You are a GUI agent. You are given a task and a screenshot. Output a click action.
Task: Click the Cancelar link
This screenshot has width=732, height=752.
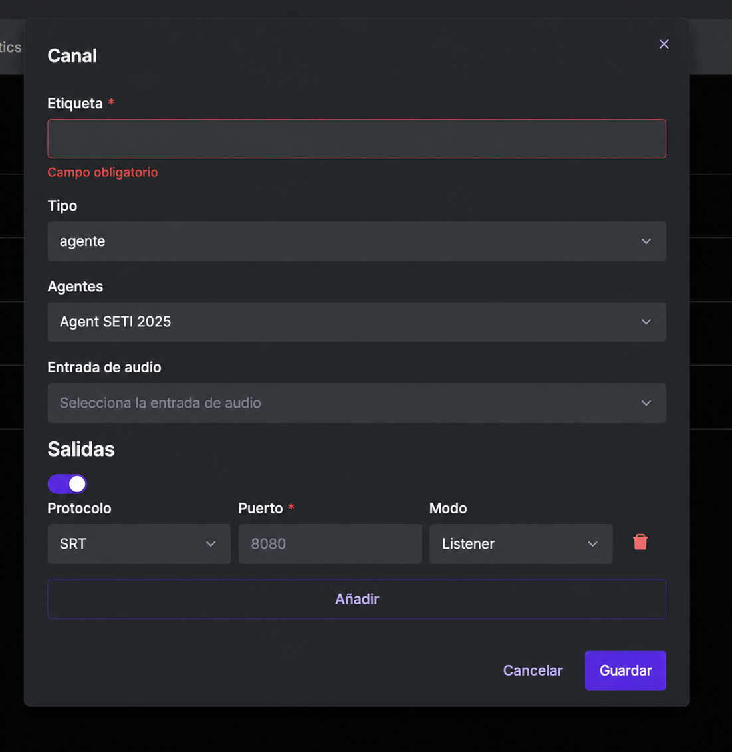click(x=533, y=670)
